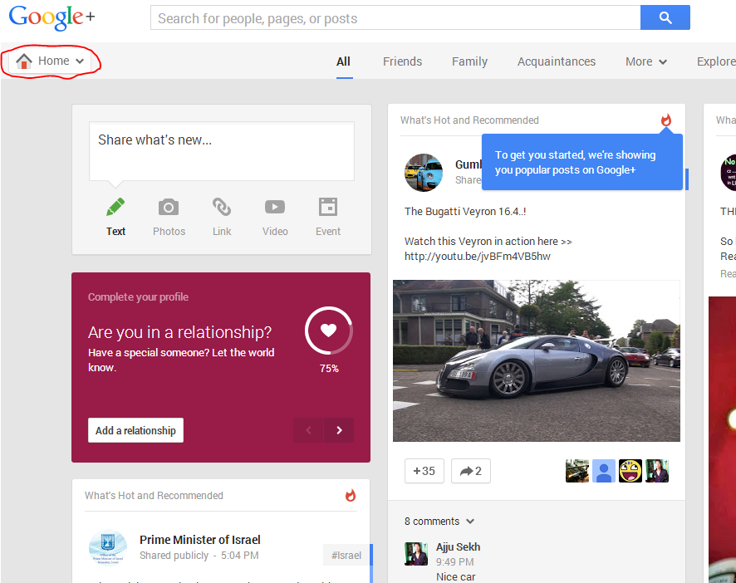Expand the More circles dropdown
The width and height of the screenshot is (736, 583).
(646, 61)
